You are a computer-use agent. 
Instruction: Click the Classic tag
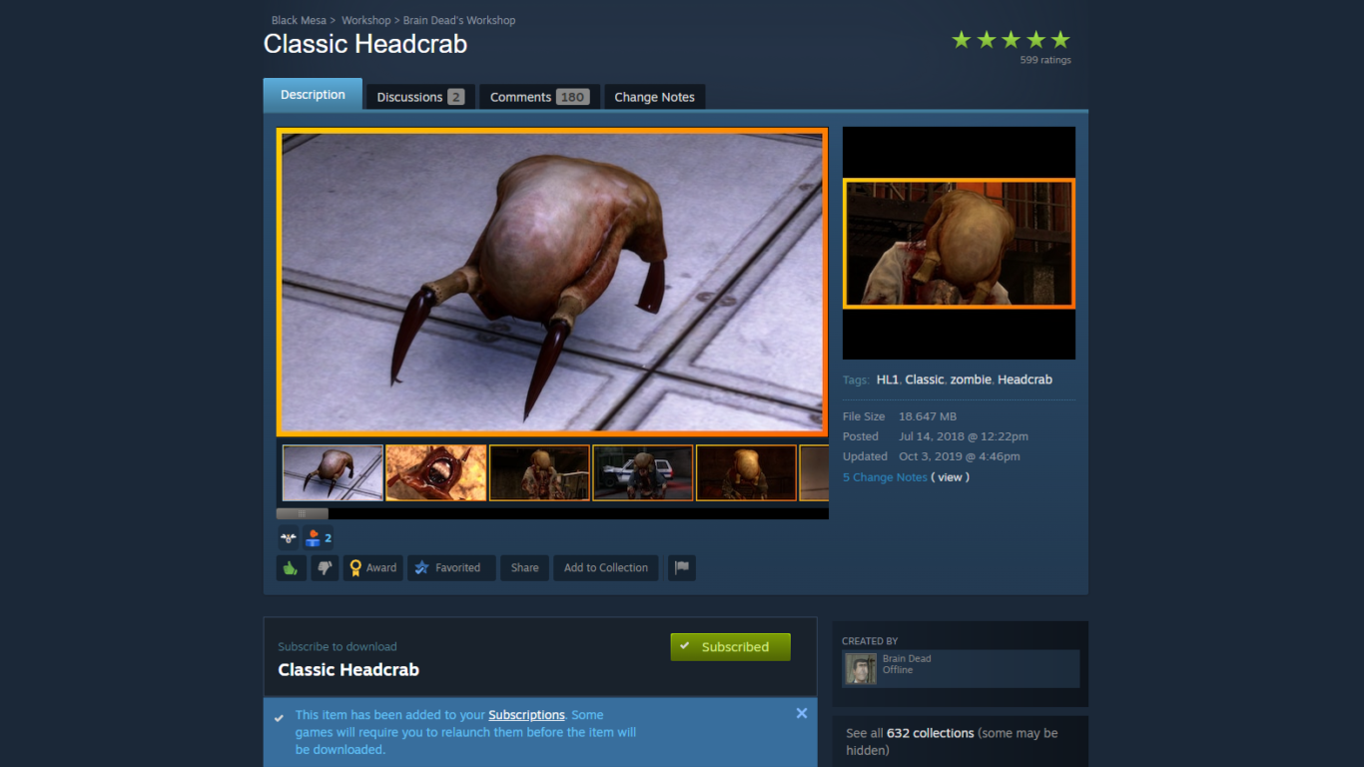[x=925, y=380]
